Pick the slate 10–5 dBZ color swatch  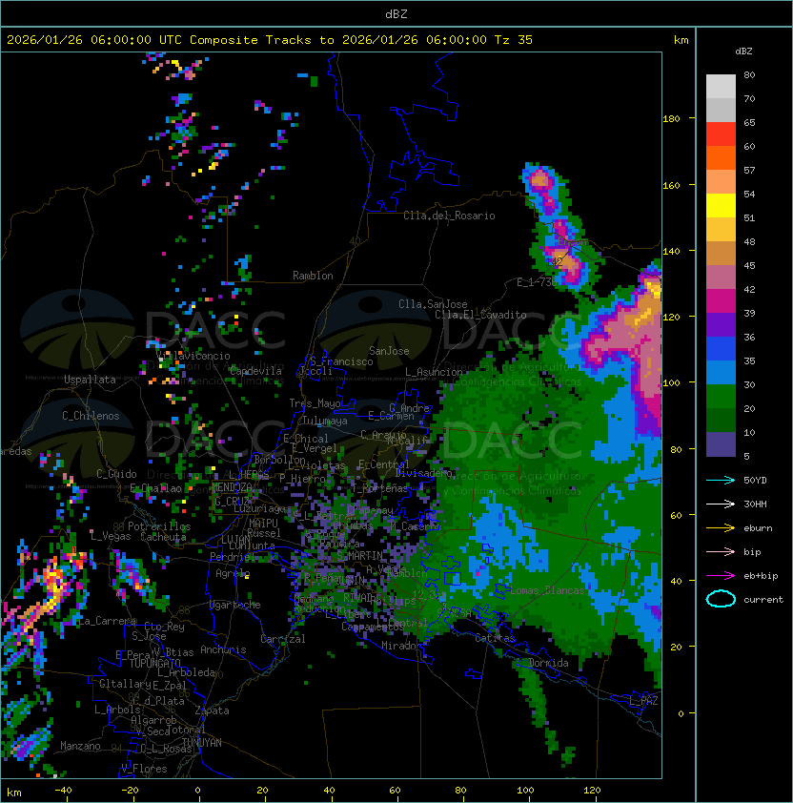tap(721, 444)
